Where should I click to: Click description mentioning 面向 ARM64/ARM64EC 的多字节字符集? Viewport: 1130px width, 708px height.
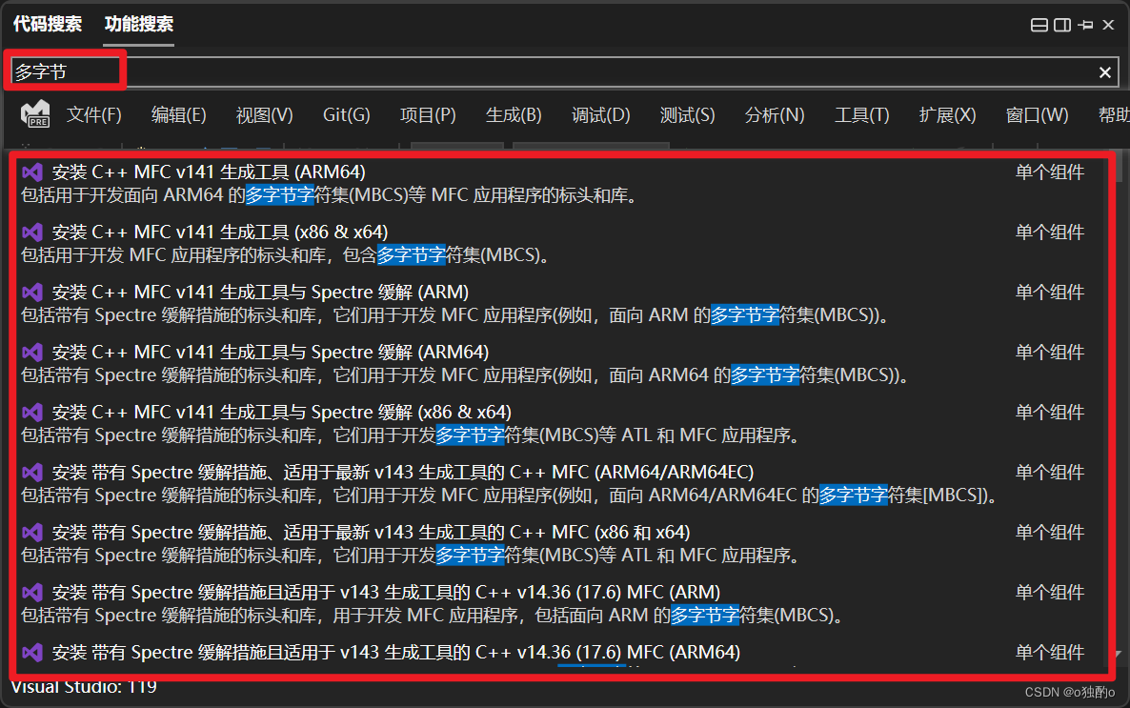pos(510,496)
